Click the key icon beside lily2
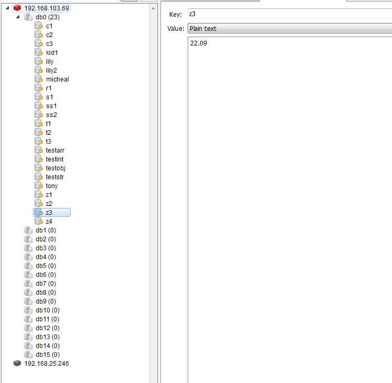The image size is (392, 383). pyautogui.click(x=39, y=70)
